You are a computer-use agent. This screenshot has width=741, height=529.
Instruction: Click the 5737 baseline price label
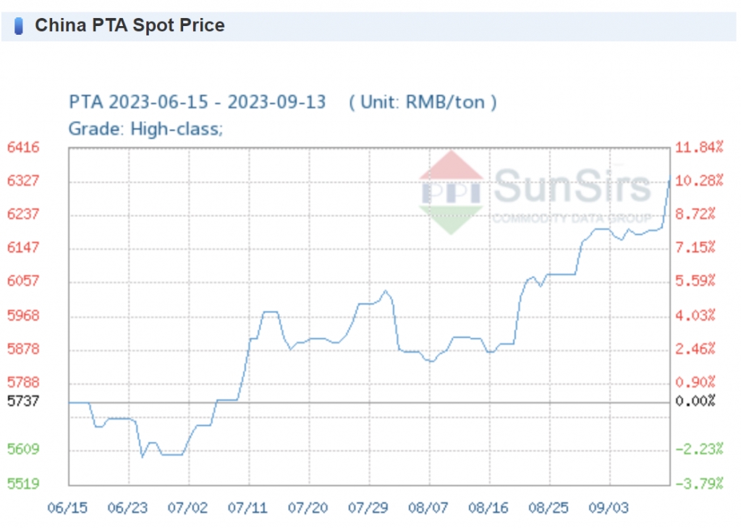point(23,401)
